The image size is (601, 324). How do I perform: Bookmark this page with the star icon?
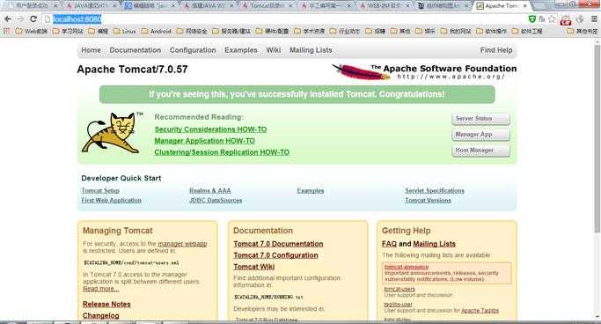552,19
